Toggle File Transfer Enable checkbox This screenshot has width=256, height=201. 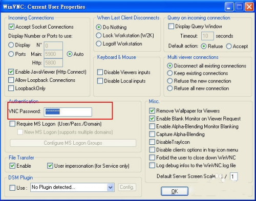tap(12, 166)
